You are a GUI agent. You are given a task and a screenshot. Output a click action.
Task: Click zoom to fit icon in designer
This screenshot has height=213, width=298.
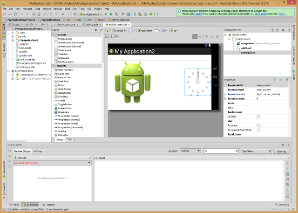(x=195, y=36)
